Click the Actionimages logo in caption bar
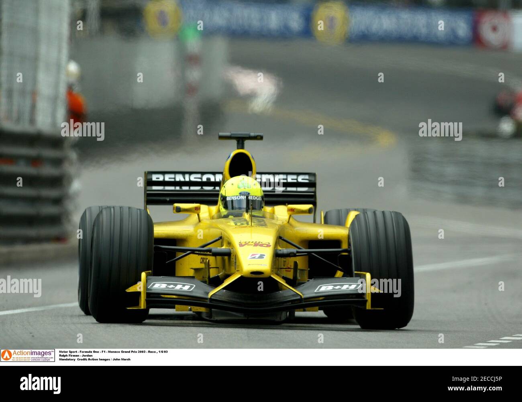Viewport: 522px width, 402px height. click(28, 355)
